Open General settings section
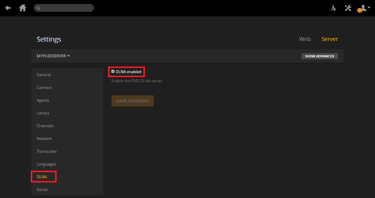Image resolution: width=375 pixels, height=198 pixels. pos(44,75)
